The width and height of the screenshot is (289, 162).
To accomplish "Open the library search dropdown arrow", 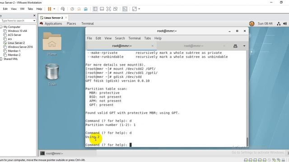I will point(34,21).
